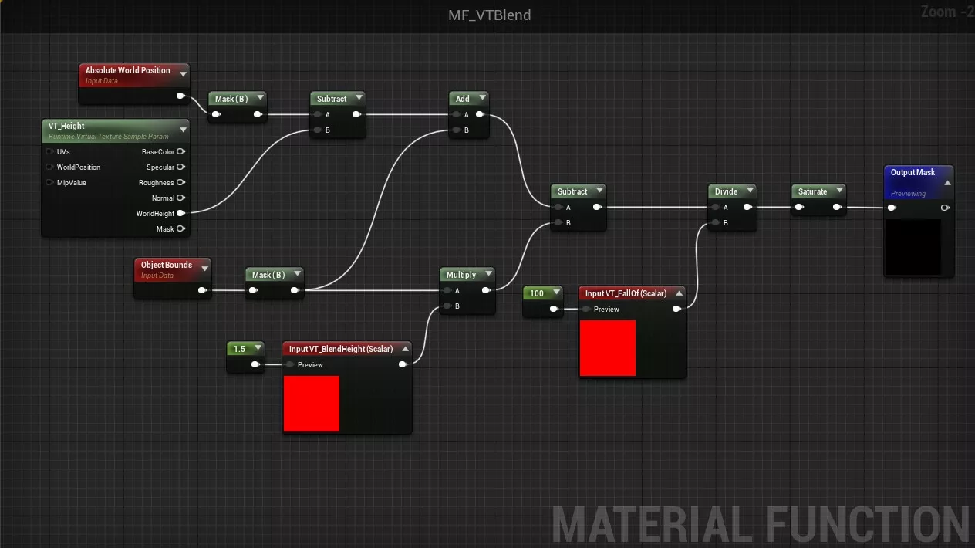Viewport: 975px width, 548px height.
Task: Click the red VT_BlendHeight preview swatch
Action: (311, 404)
